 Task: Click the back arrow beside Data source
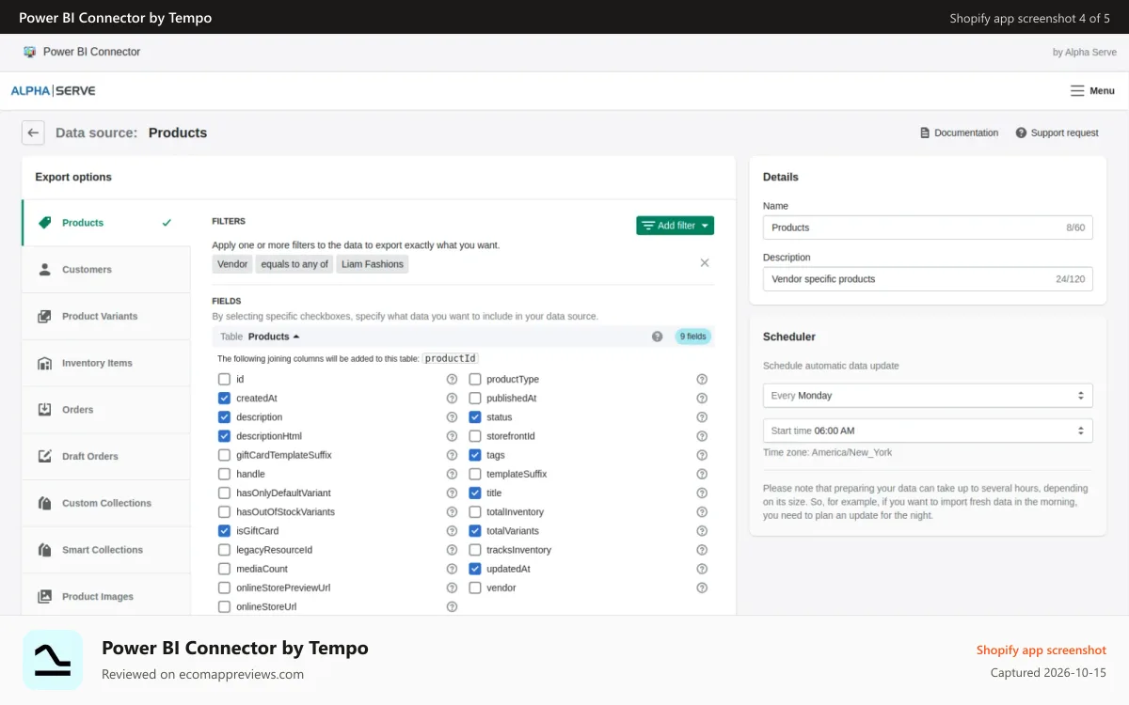click(x=33, y=133)
